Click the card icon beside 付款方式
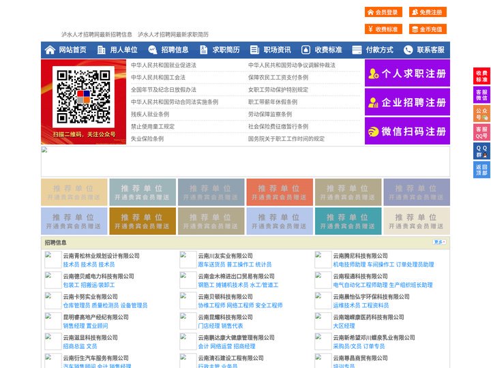The image size is (491, 368). [357, 50]
